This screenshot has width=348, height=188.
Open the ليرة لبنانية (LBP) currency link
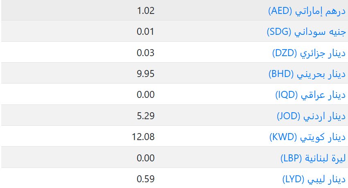pyautogui.click(x=313, y=158)
